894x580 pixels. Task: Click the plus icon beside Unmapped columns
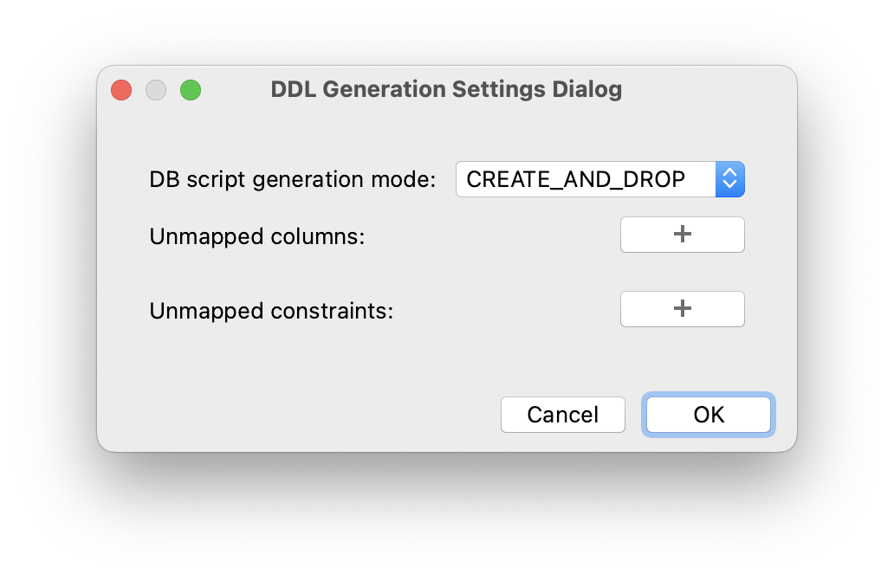pyautogui.click(x=682, y=234)
